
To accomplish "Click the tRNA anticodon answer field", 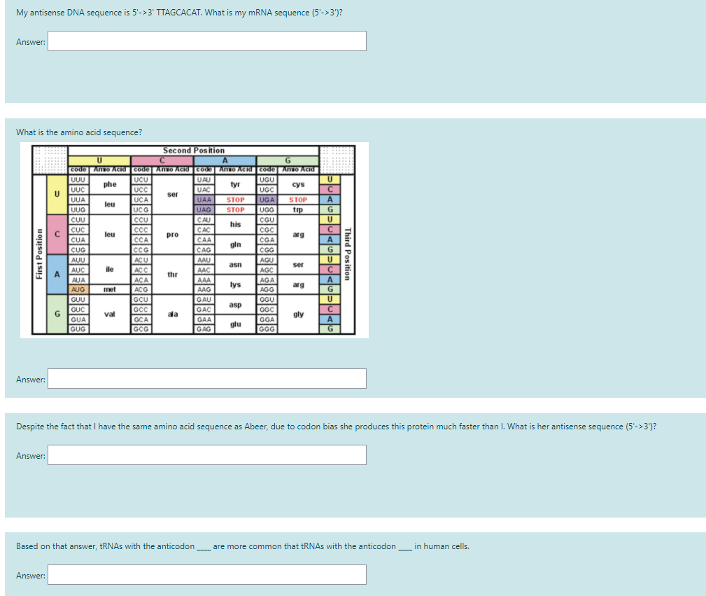I will pyautogui.click(x=206, y=574).
